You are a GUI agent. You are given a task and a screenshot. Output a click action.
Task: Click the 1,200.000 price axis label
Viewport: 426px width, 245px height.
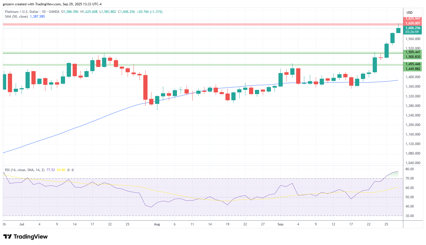pyautogui.click(x=413, y=125)
